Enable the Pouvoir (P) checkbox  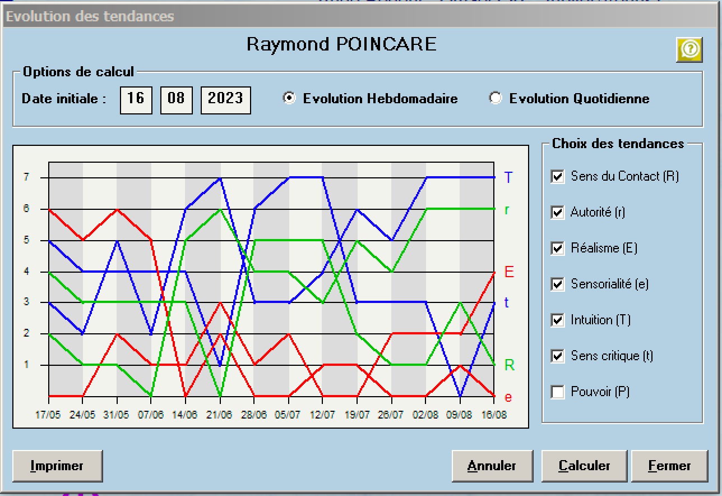click(558, 392)
